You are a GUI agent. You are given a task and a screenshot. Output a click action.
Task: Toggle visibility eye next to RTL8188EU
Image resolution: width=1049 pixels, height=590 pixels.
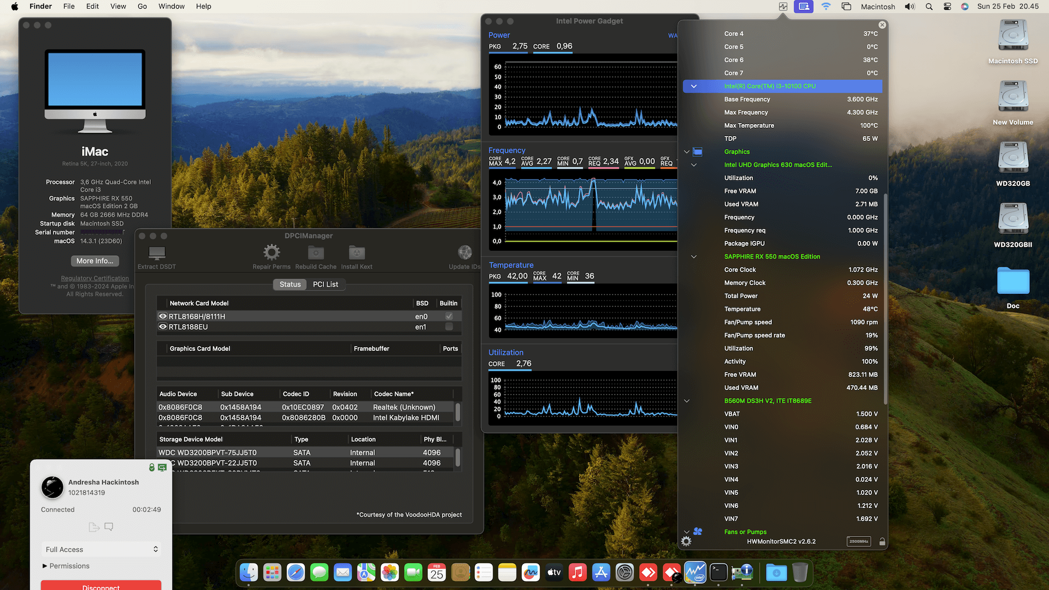(163, 327)
